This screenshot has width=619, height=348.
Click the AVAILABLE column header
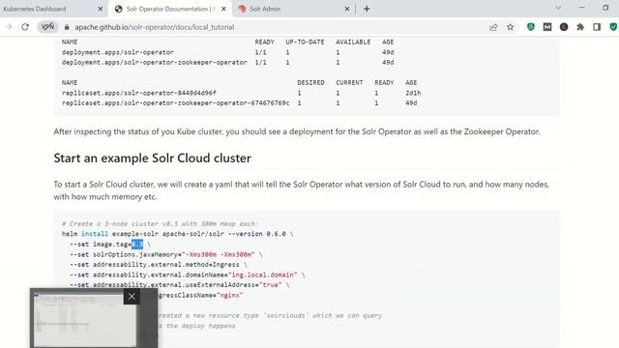coord(353,42)
